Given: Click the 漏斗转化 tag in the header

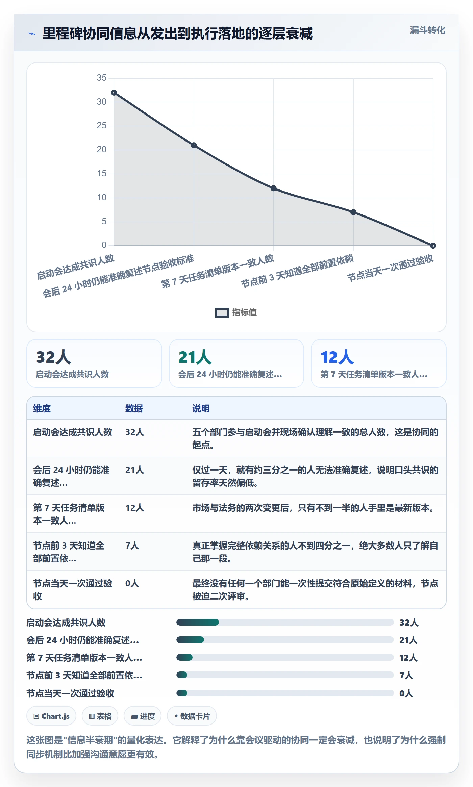Looking at the screenshot, I should [427, 30].
